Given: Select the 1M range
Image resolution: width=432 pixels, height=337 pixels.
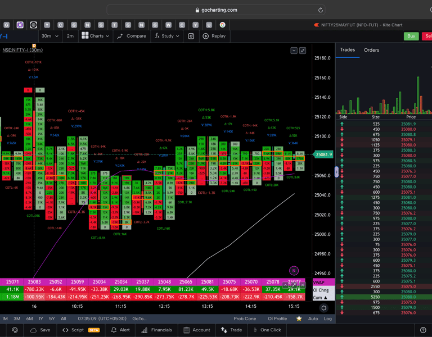Looking at the screenshot, I should point(5,318).
